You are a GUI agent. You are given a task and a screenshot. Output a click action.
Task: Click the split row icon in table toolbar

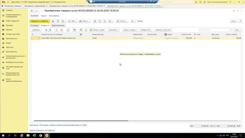[68, 30]
